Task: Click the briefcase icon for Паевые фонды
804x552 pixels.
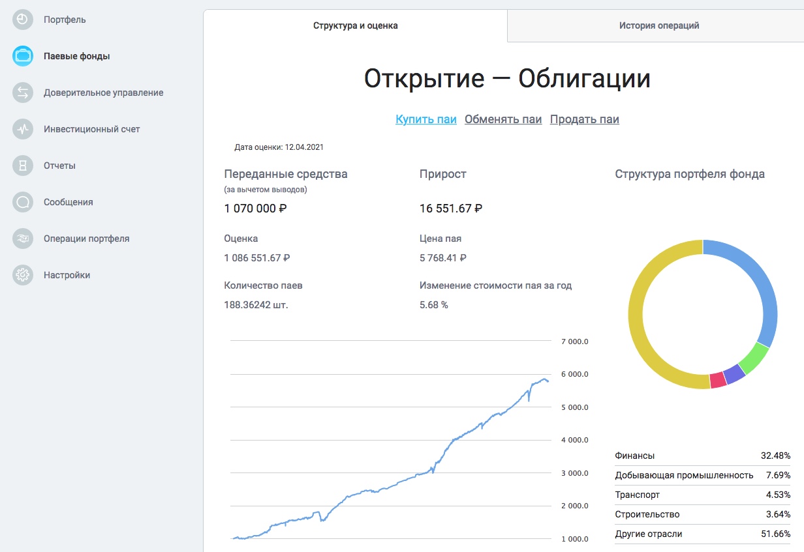Action: point(23,56)
